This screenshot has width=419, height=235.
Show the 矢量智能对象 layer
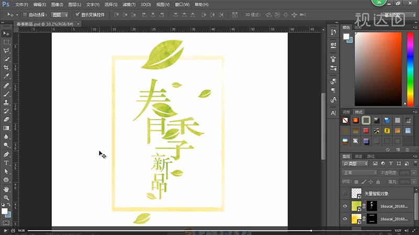pos(345,193)
